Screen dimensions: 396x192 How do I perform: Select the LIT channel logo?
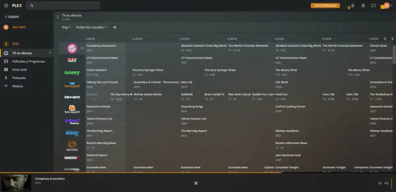coord(72,60)
